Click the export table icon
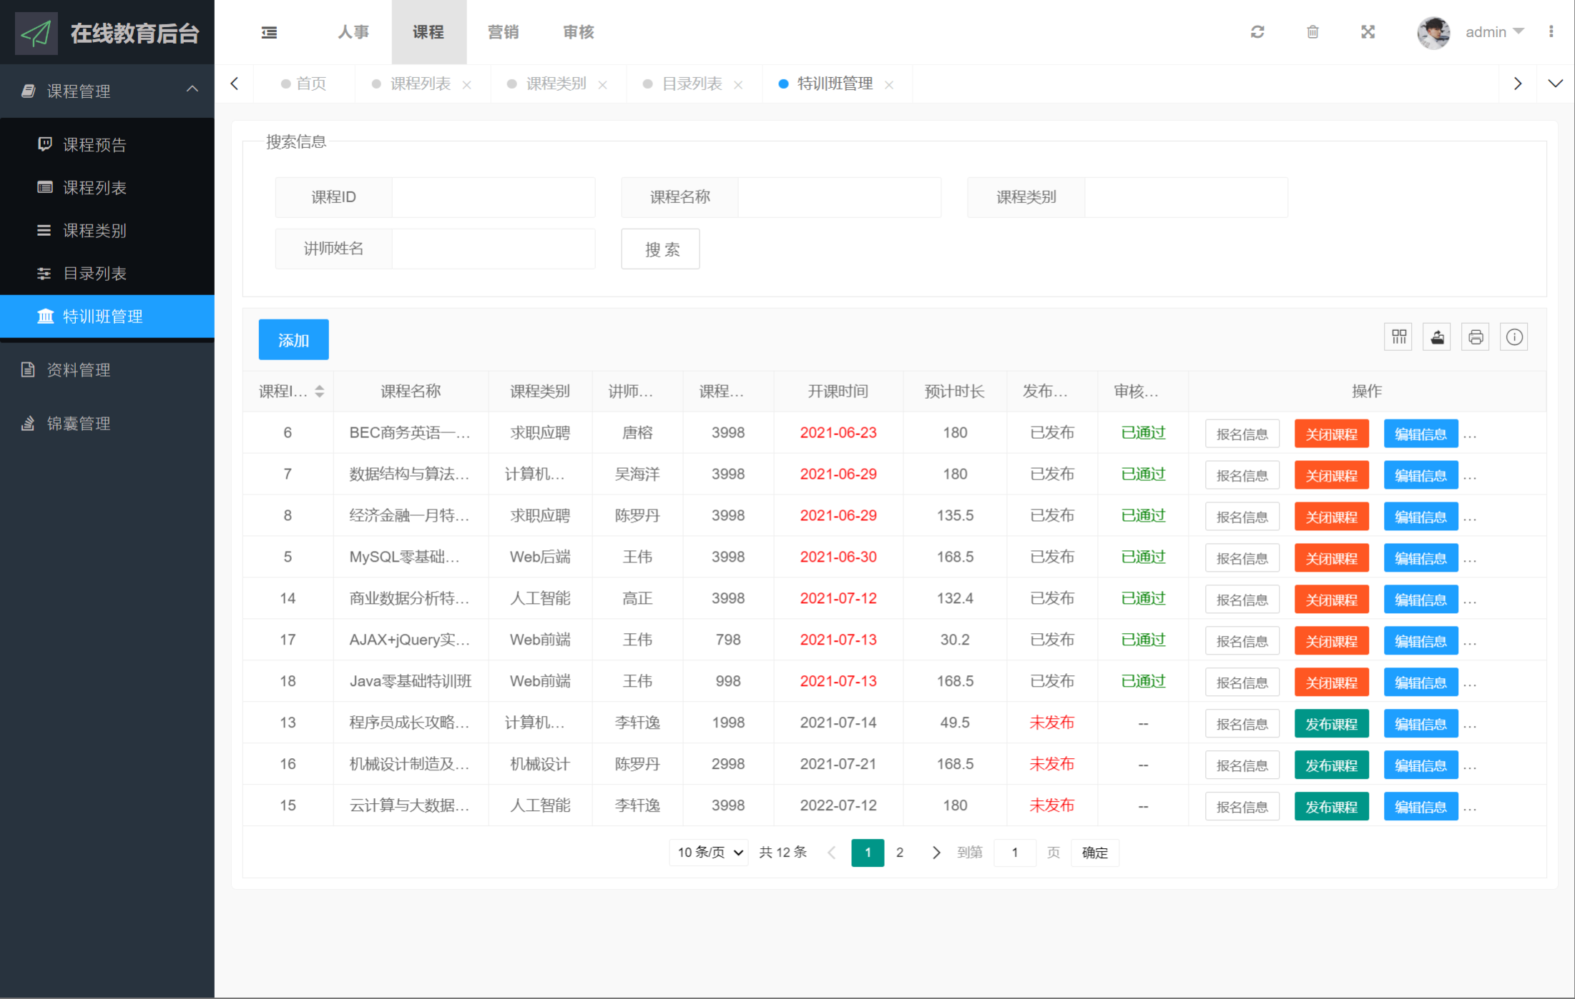 coord(1437,337)
